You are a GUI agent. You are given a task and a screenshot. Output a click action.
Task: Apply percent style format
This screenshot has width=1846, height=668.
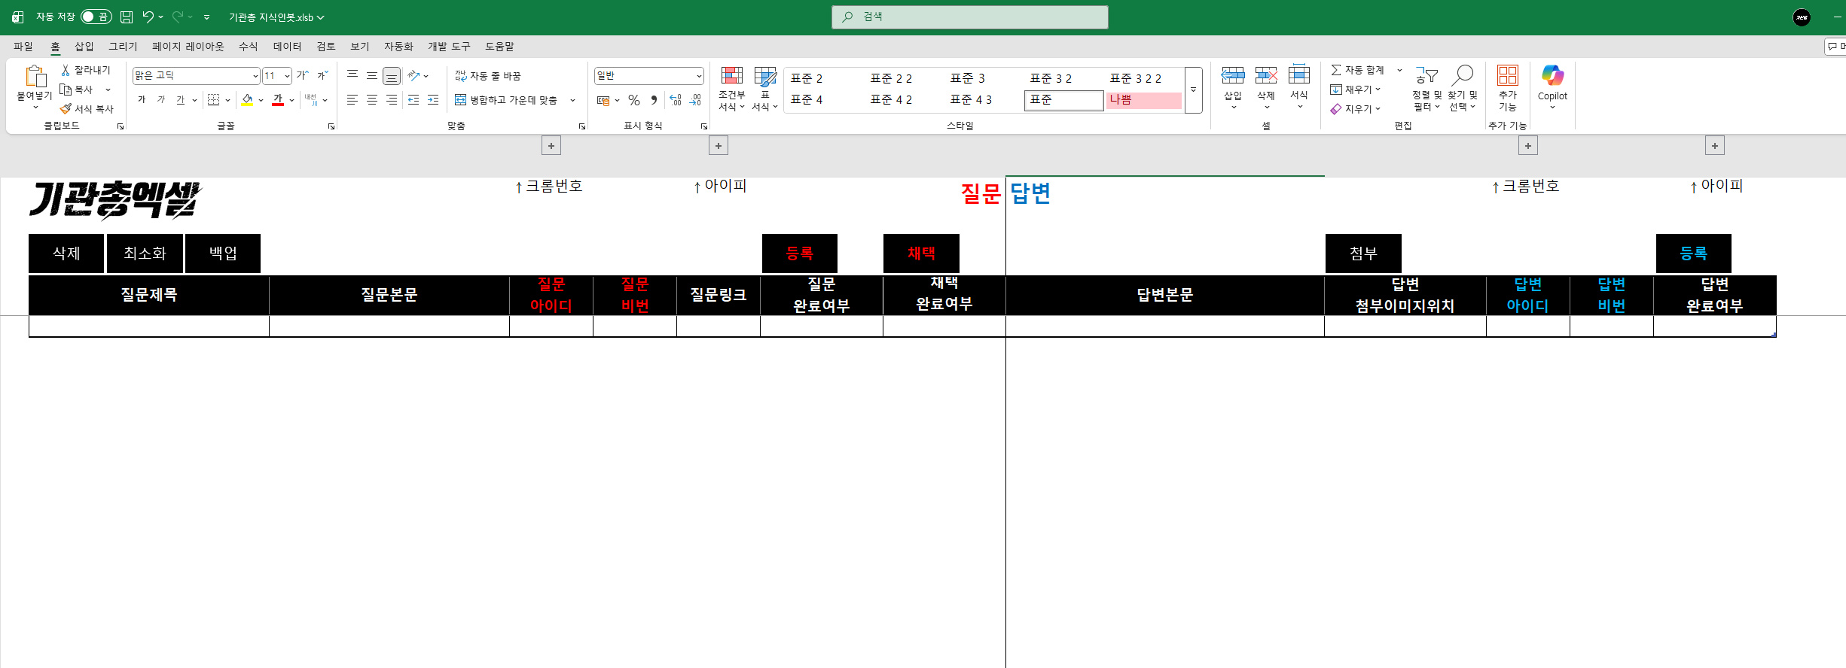point(634,100)
